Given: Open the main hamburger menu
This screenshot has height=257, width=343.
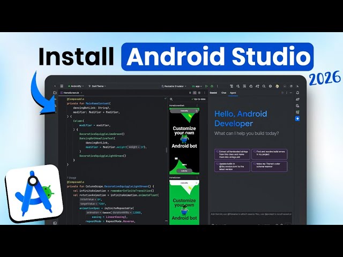Looking at the screenshot, I should pos(62,86).
